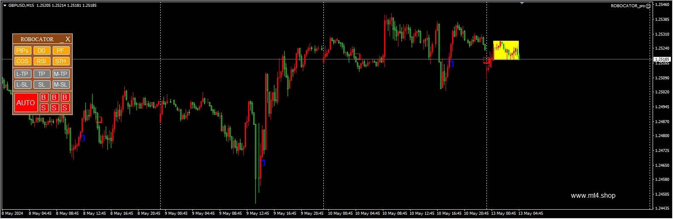Click the ROBOCATOR_pro expert advisor label
The image size is (673, 219).
[628, 6]
